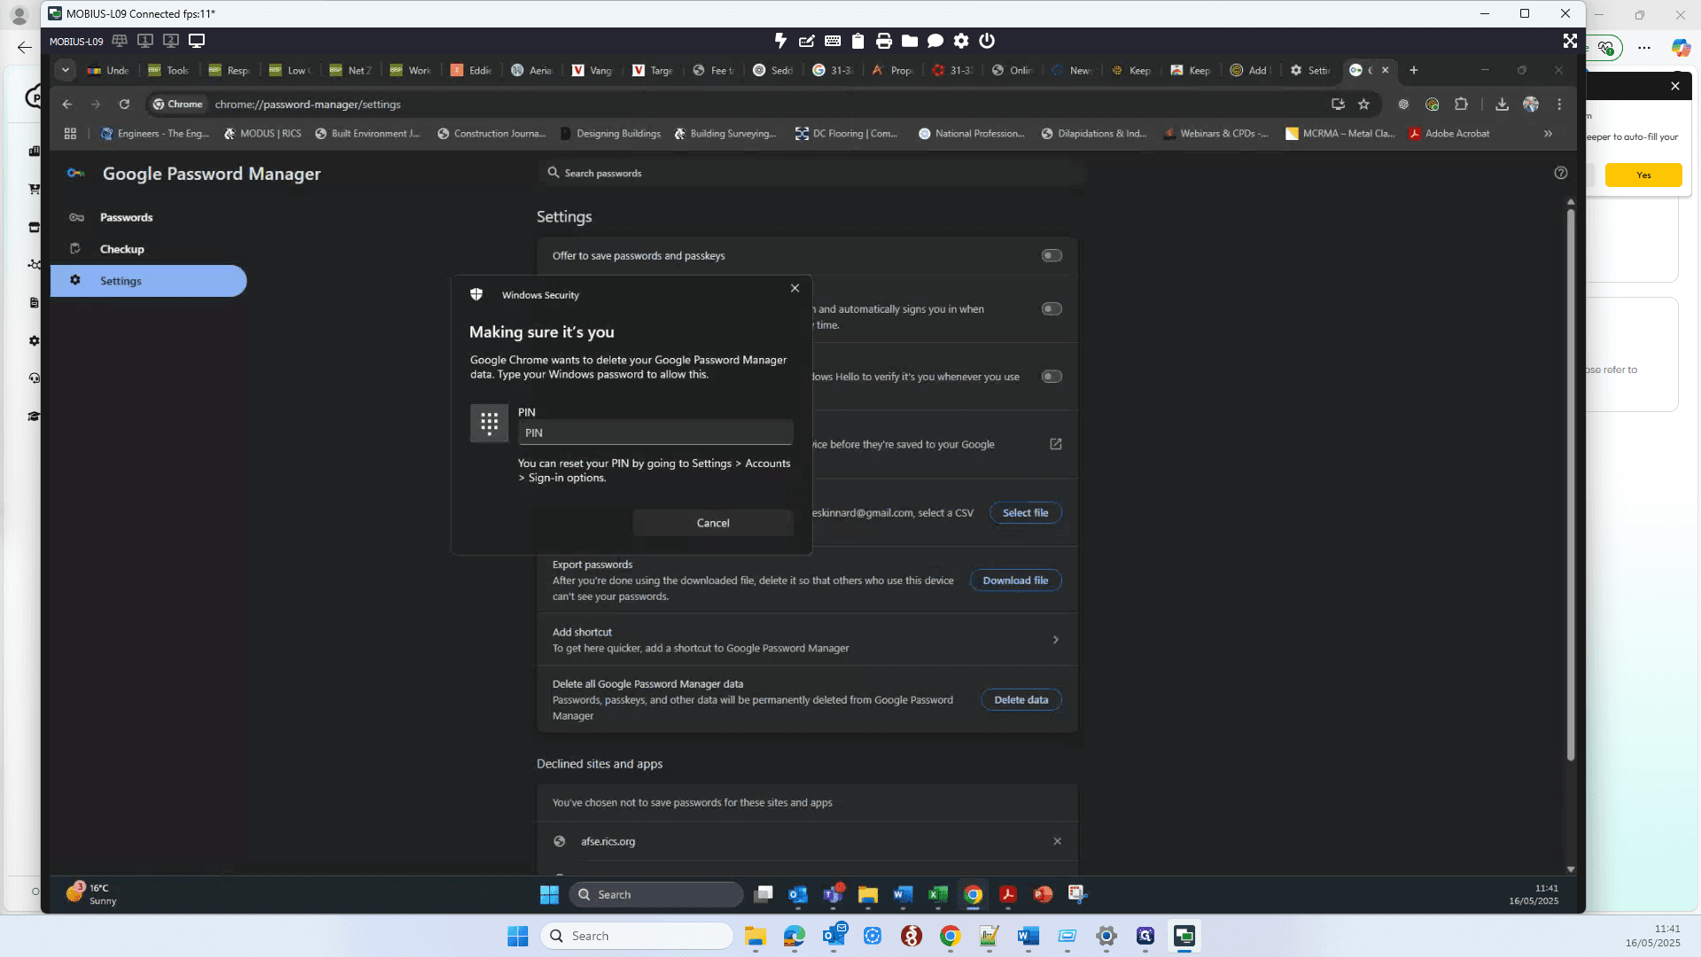Image resolution: width=1701 pixels, height=957 pixels.
Task: Open Microsoft Teams in remote taskbar
Action: (x=833, y=895)
